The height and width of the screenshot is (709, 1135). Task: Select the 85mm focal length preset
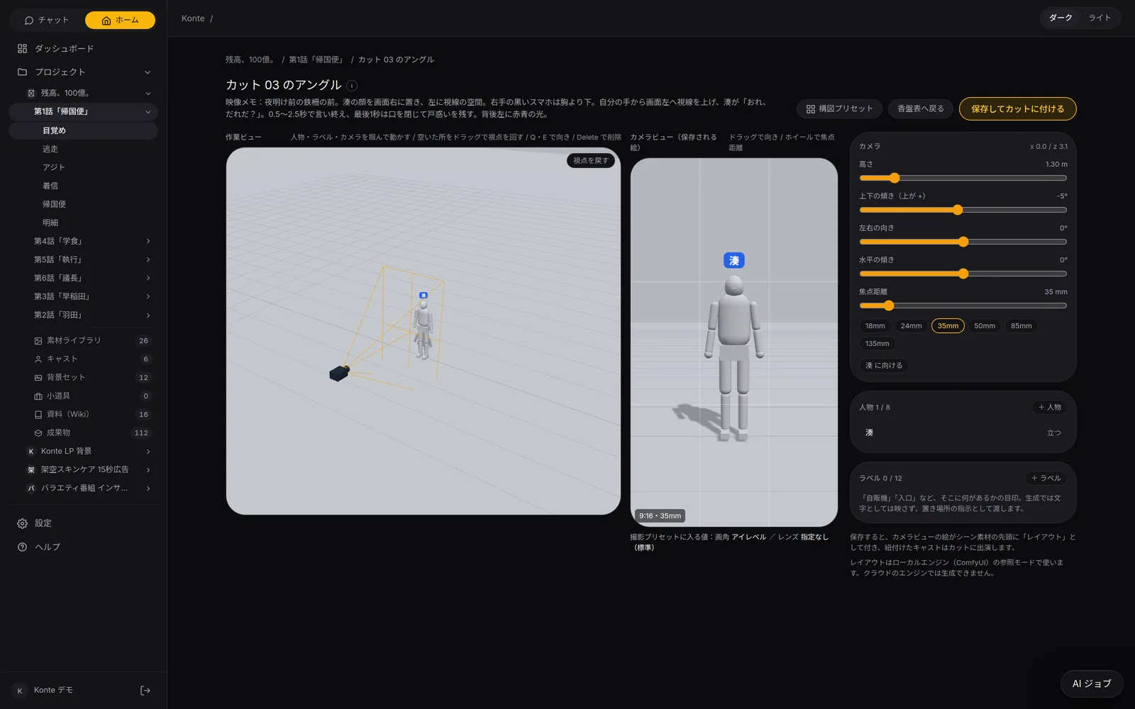[x=1021, y=325]
